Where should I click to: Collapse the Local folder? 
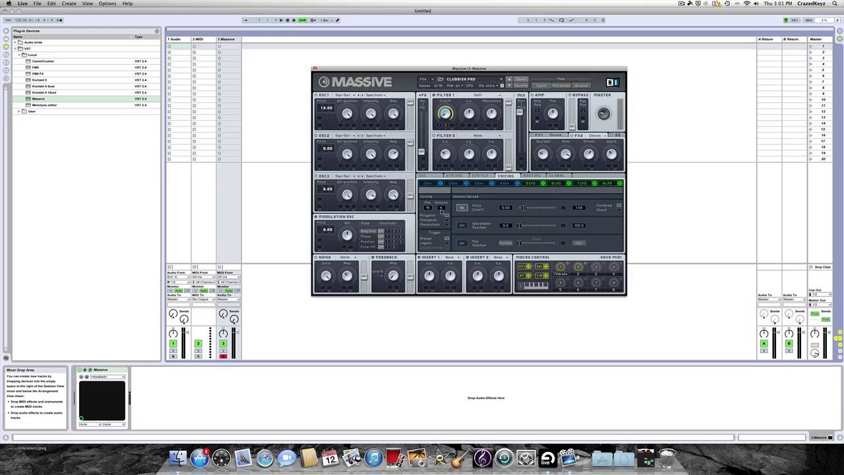[x=19, y=55]
